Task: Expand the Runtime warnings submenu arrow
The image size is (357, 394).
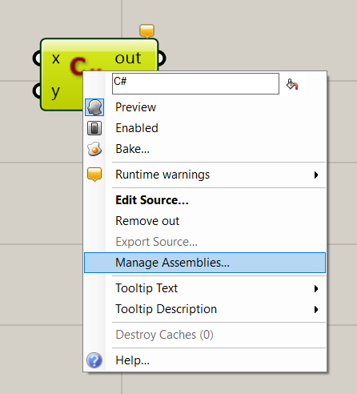Action: [316, 175]
